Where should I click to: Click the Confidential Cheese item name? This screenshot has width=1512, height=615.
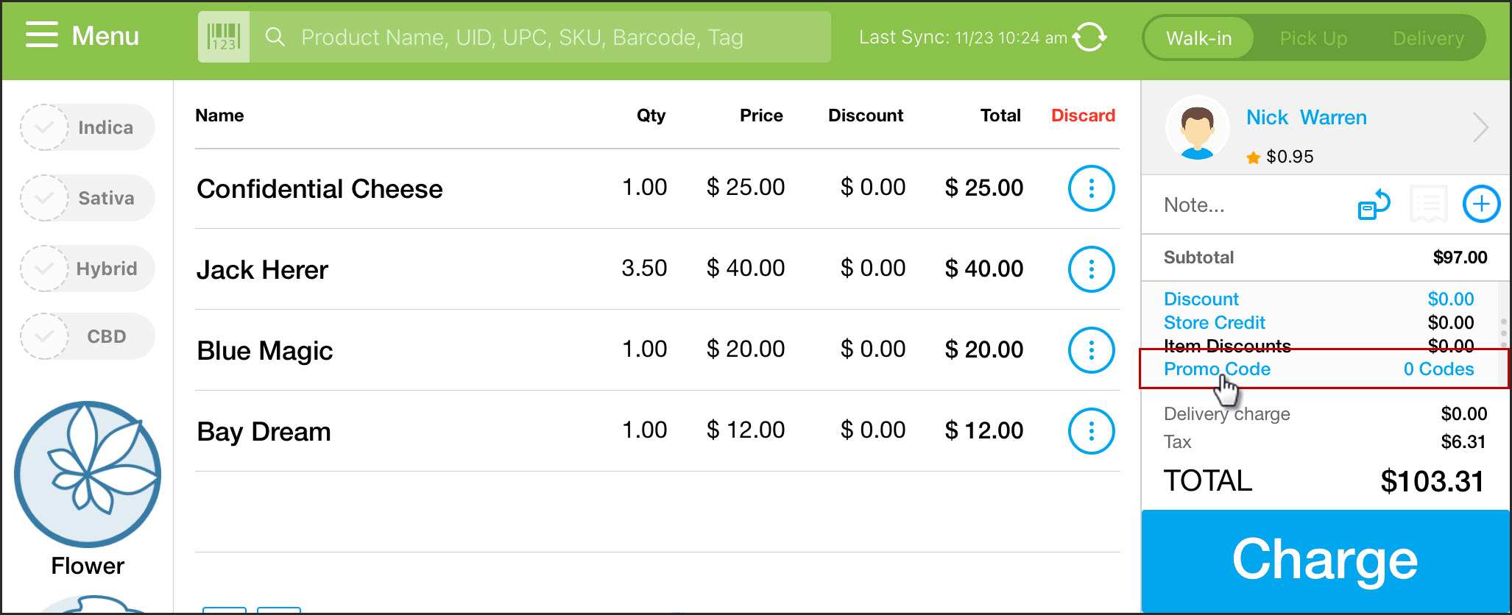pos(319,189)
